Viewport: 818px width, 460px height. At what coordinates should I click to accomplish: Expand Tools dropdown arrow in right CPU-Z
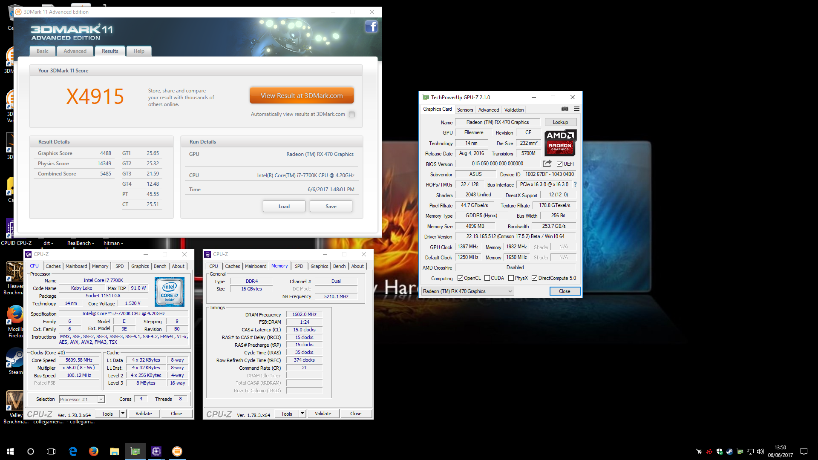point(302,414)
